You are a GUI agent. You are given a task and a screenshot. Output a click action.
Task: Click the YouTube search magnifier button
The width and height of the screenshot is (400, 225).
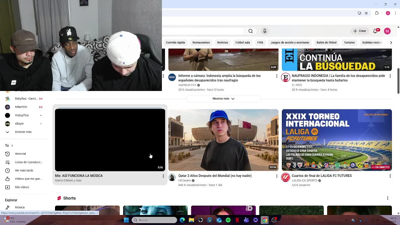coord(251,31)
